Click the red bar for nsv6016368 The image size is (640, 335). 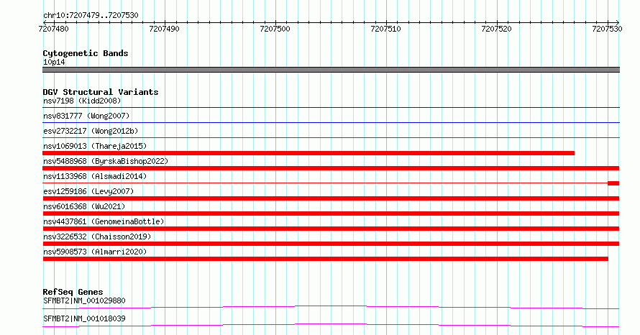331,214
